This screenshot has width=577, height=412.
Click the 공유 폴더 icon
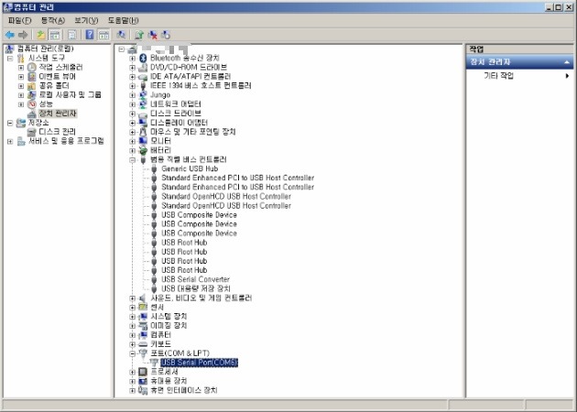[32, 86]
